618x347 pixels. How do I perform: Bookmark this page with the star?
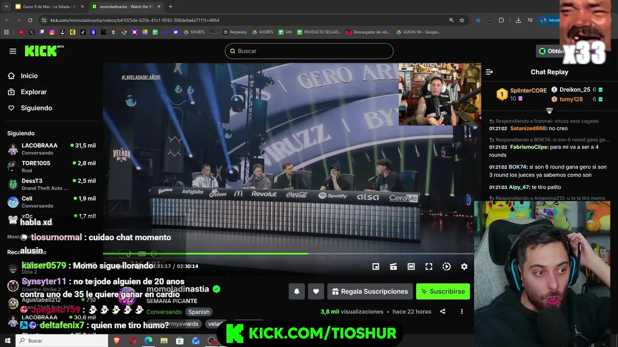[462, 20]
